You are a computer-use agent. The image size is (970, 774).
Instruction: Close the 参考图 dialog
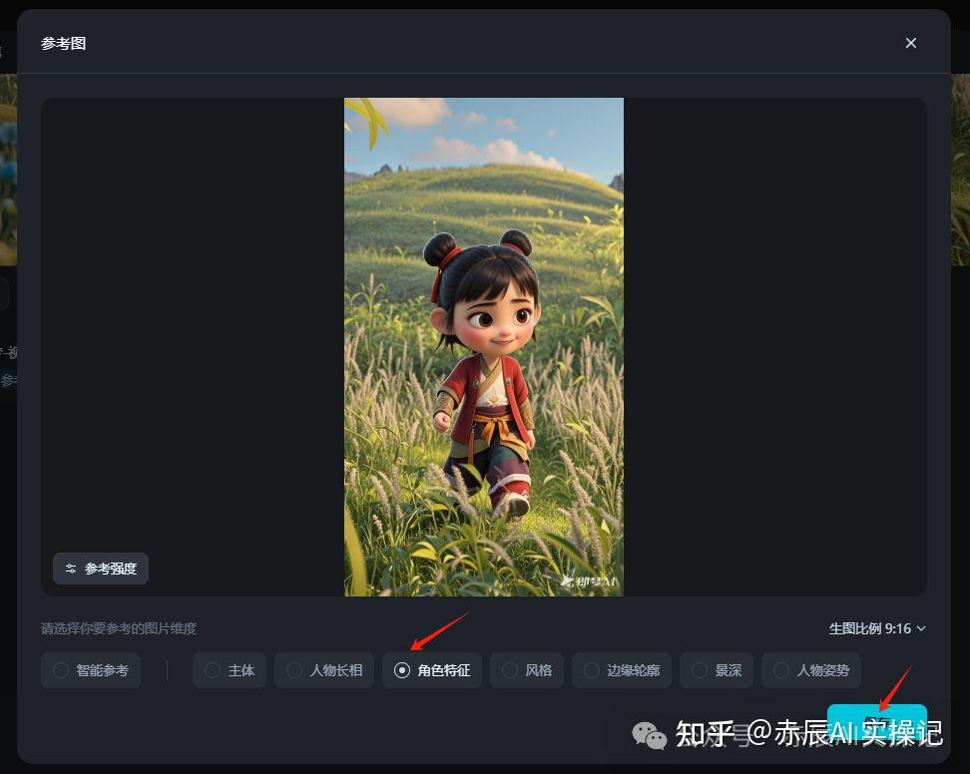click(910, 43)
